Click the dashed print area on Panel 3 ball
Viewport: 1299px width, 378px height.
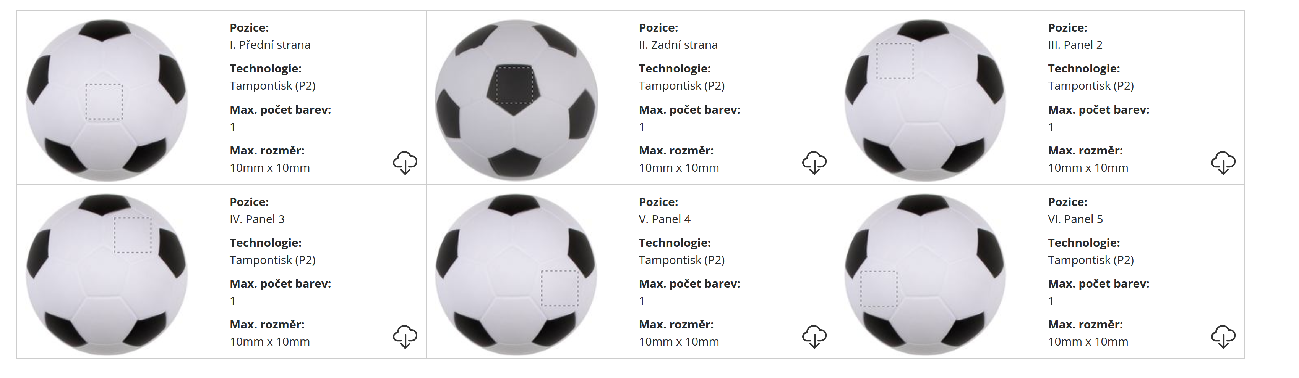(x=133, y=235)
